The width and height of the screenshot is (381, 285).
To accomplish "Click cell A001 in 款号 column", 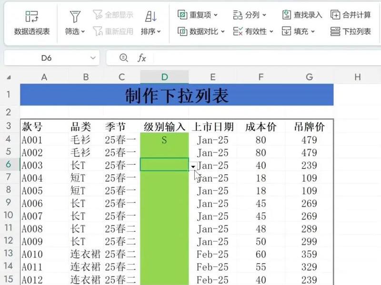I will click(x=44, y=140).
